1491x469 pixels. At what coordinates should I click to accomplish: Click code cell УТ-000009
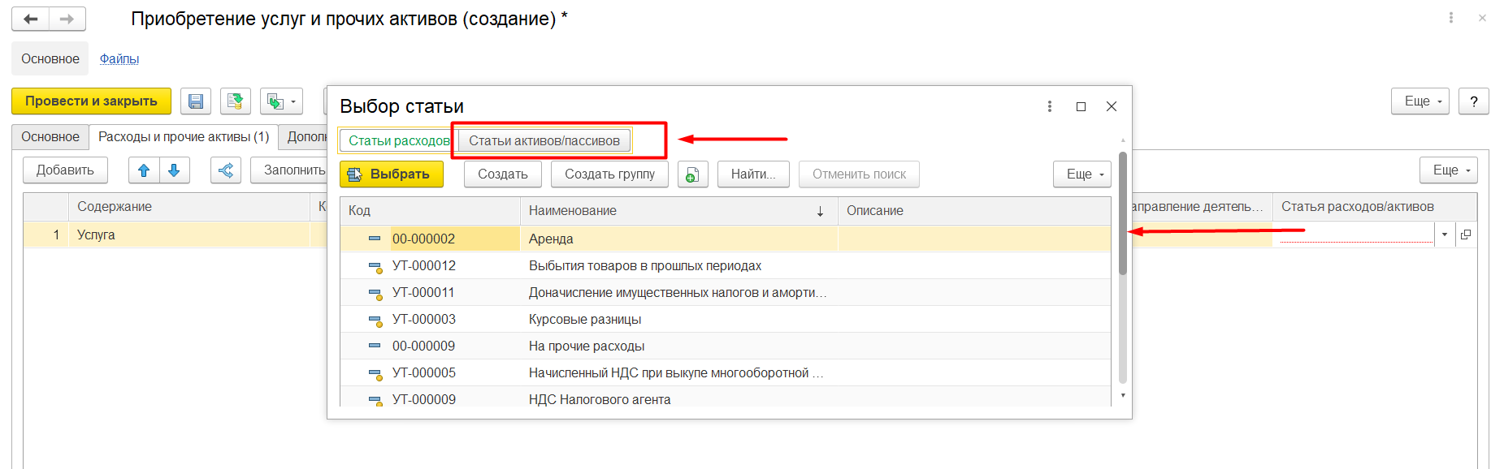(x=424, y=399)
